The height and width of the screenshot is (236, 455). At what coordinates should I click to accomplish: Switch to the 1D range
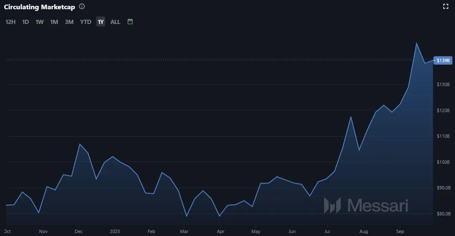(26, 22)
